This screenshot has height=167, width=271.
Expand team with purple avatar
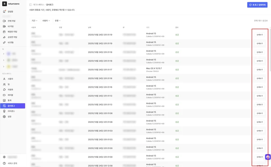4,54
